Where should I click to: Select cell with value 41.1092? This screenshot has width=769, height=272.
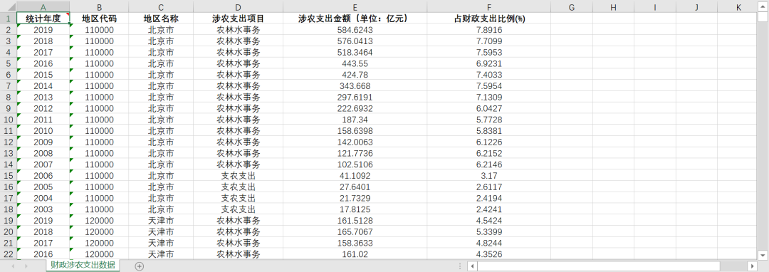click(x=355, y=175)
